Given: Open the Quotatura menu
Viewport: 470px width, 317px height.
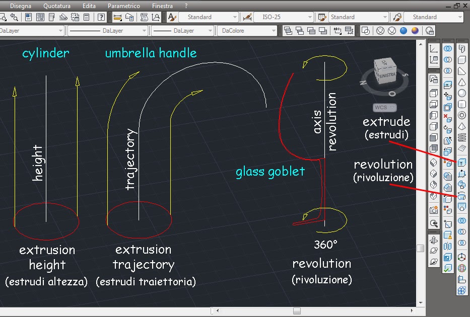Looking at the screenshot, I should tap(57, 6).
